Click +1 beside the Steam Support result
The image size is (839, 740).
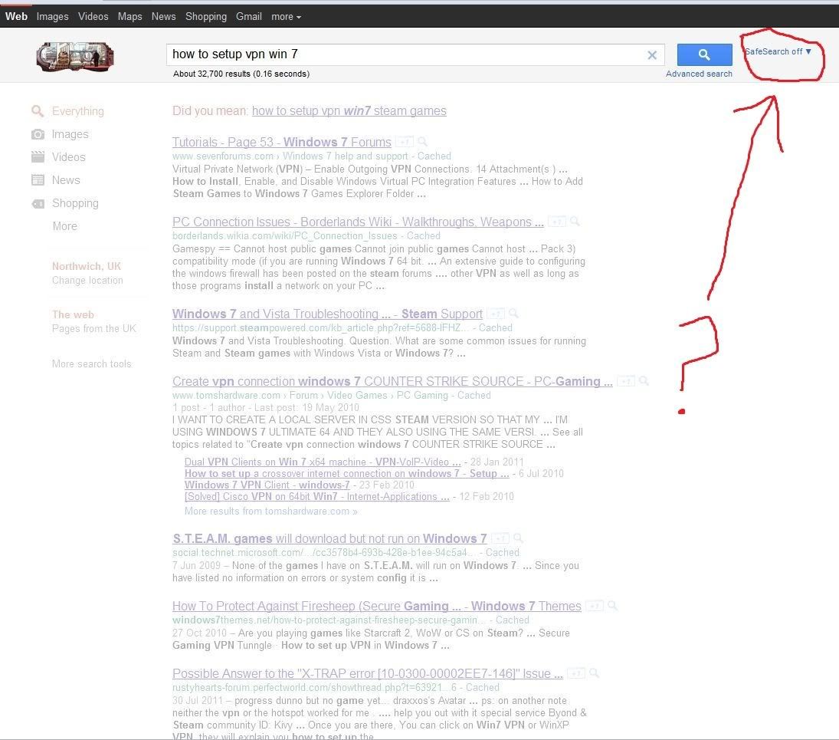pos(496,314)
